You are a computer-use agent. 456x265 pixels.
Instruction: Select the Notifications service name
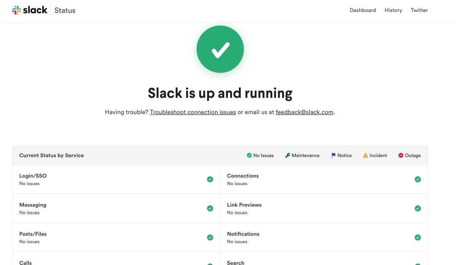pos(243,234)
